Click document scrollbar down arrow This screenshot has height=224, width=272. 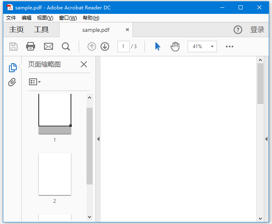tap(260, 219)
